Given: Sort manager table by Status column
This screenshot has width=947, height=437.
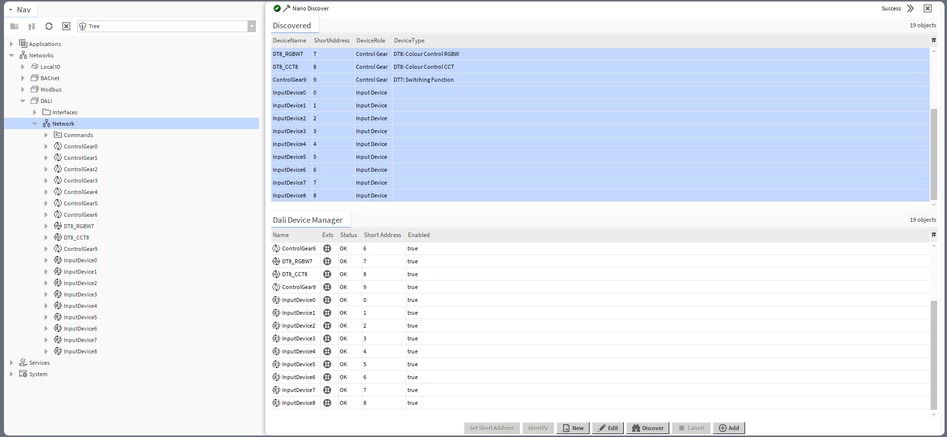Looking at the screenshot, I should coord(349,235).
